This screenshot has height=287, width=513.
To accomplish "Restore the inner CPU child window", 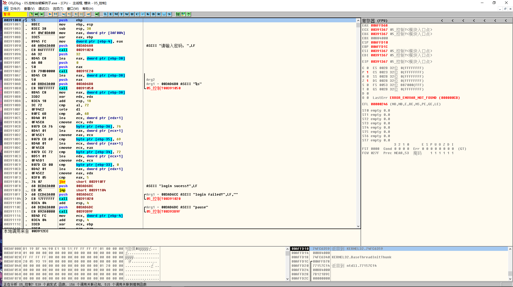I will (x=505, y=9).
